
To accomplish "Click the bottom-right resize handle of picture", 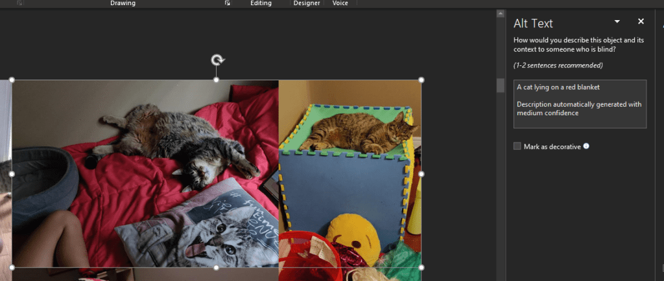I will pyautogui.click(x=421, y=267).
